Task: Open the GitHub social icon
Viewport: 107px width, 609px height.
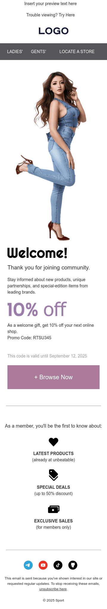Action: pos(73,565)
